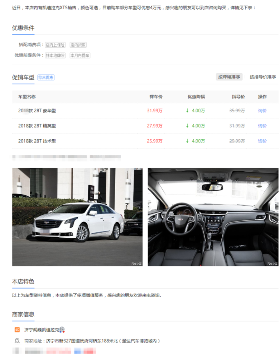Click green down arrow in 豪华型 row
Screen dimensions: 279x359
(187, 111)
